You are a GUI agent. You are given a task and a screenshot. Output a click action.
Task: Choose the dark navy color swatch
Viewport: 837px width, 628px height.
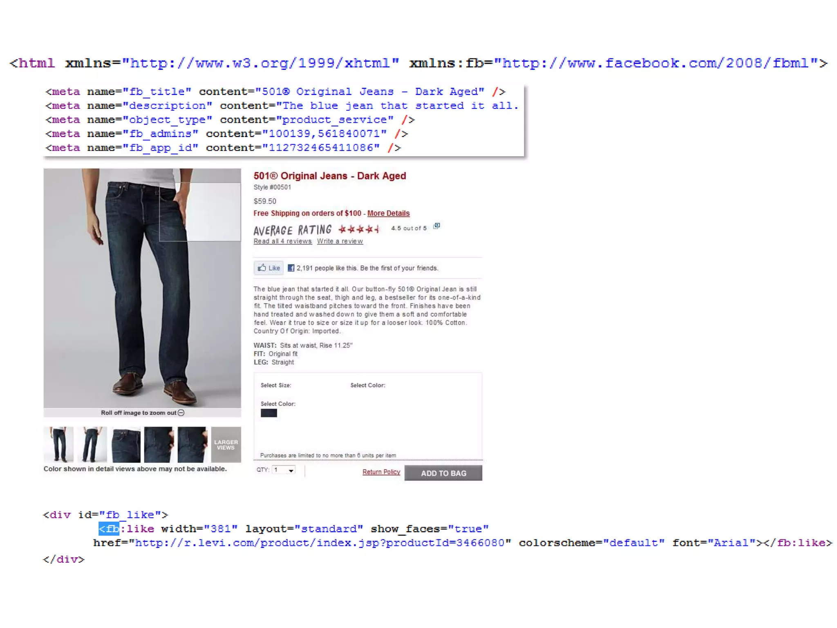(269, 413)
